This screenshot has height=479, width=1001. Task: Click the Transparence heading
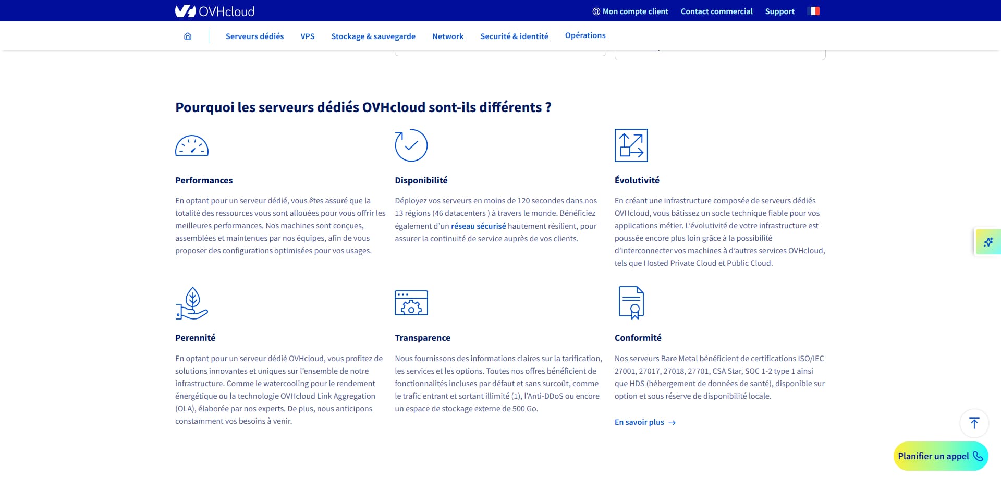coord(423,338)
